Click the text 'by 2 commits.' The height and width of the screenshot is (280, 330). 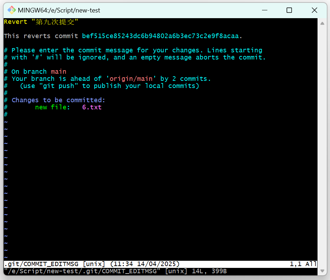click(185, 79)
